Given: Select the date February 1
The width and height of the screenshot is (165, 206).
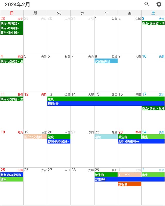Looking at the screenshot, I should point(106,35).
